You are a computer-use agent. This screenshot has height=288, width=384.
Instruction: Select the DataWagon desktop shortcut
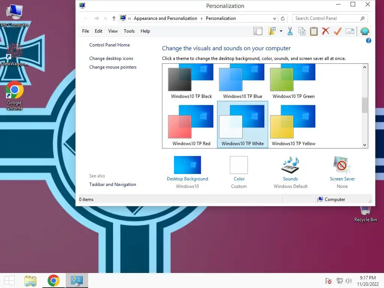[15, 54]
